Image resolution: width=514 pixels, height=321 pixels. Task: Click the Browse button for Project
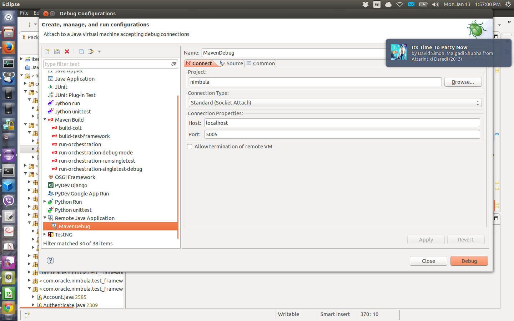463,82
